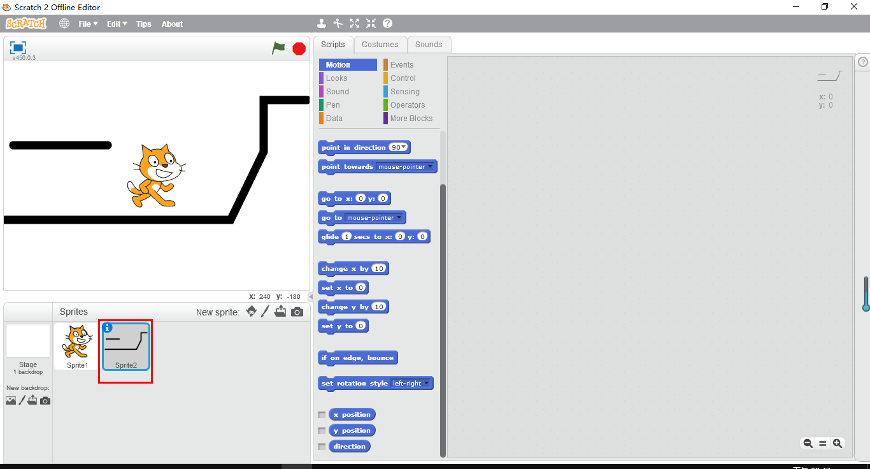Open the File menu
The image size is (870, 469).
88,24
